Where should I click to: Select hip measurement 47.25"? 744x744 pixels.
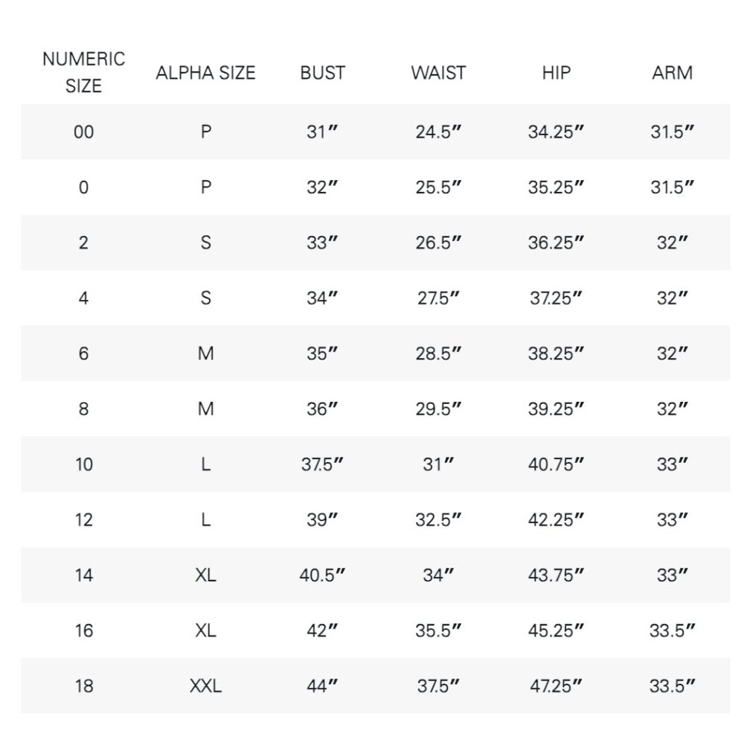pos(556,686)
